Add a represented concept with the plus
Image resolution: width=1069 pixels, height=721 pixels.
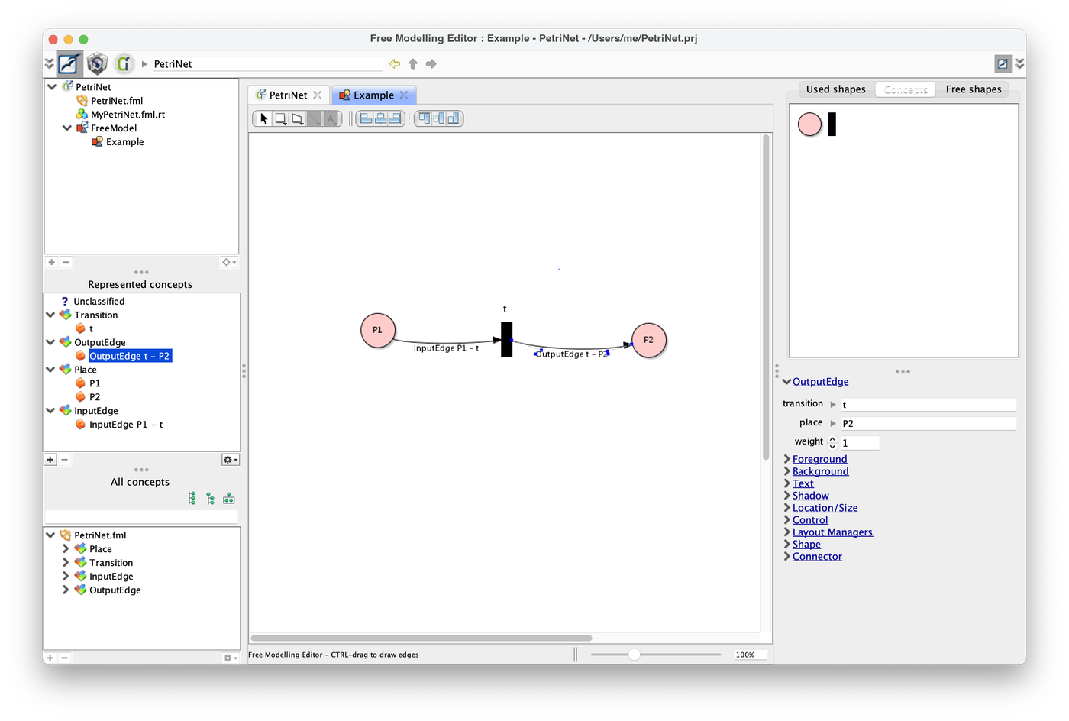[50, 460]
